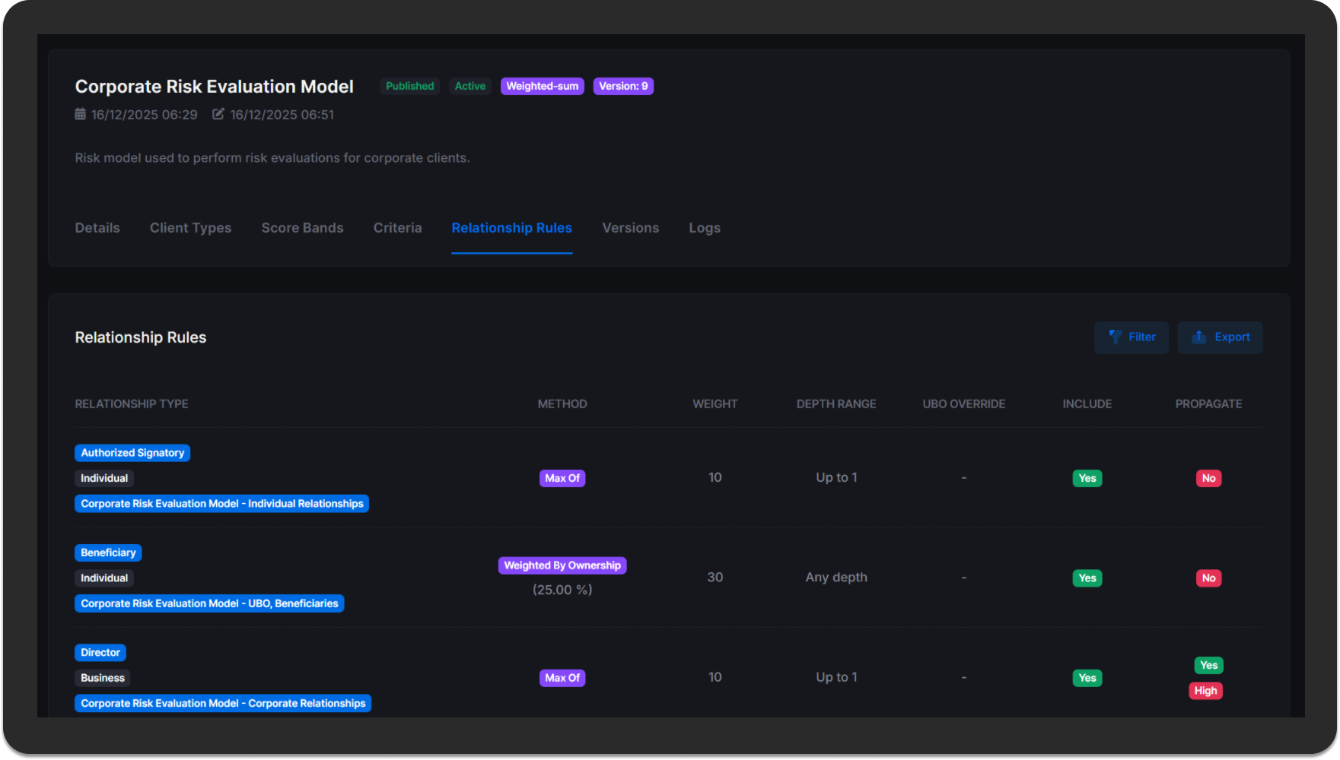
Task: Click the edit pencil icon beside modified date
Action: tap(218, 114)
